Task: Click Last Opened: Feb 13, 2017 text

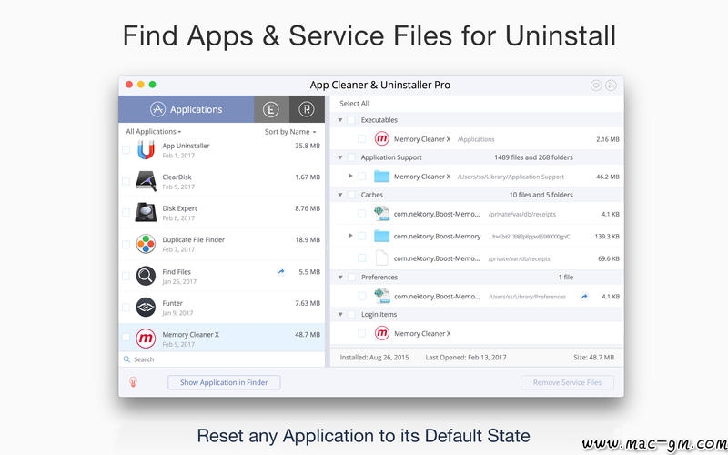Action: tap(466, 358)
